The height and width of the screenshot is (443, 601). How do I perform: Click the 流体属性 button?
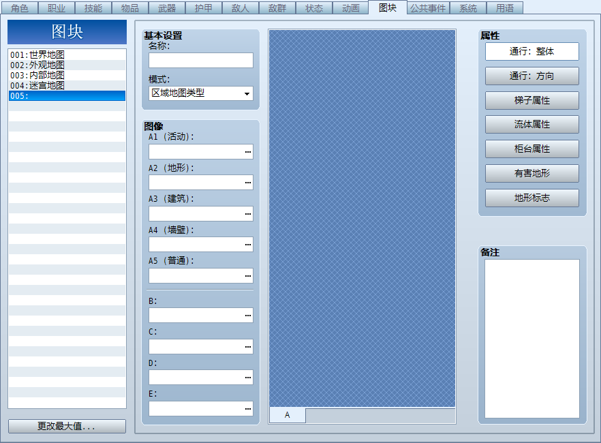click(x=532, y=125)
